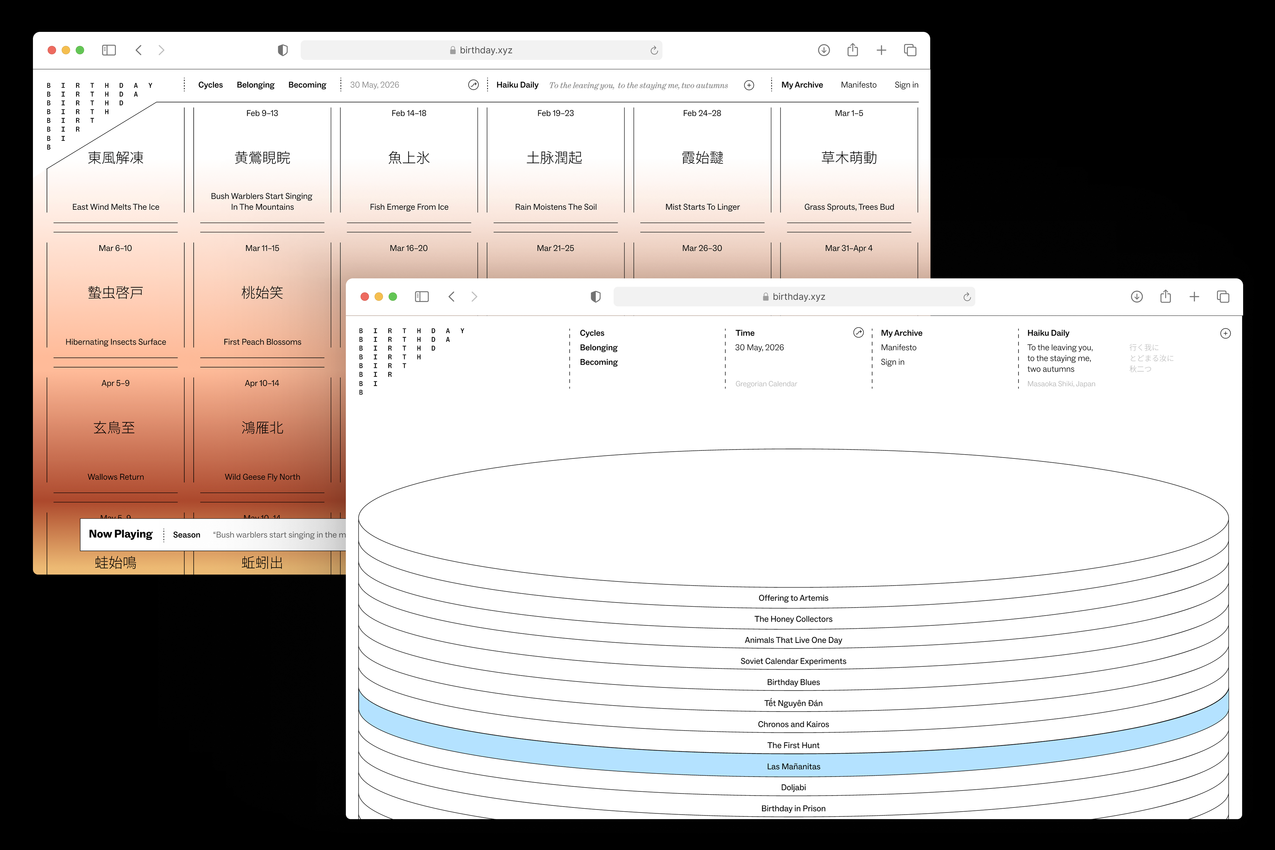
Task: Click Sign in in back window
Action: coord(906,84)
